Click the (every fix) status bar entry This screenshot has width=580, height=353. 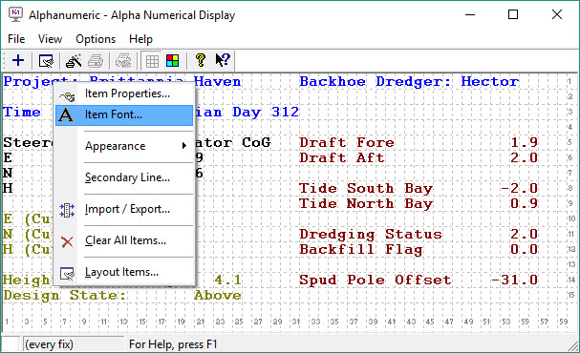(49, 344)
